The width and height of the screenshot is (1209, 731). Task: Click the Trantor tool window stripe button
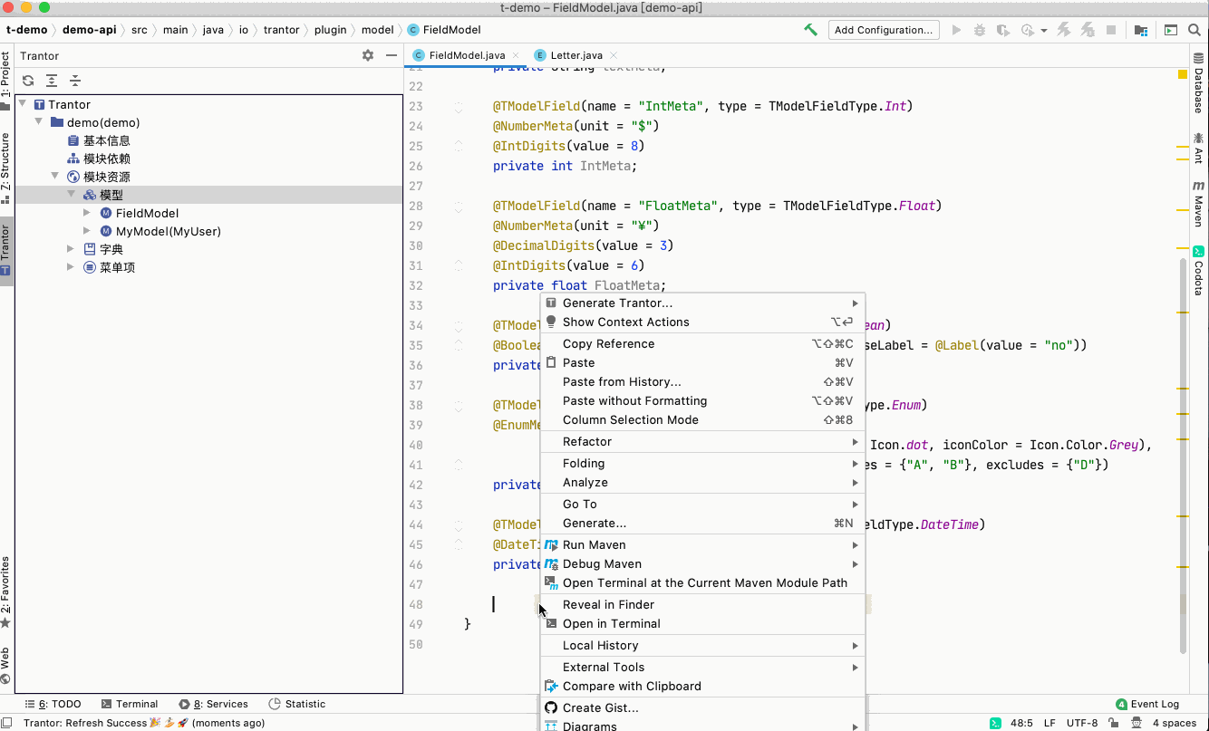coord(5,250)
